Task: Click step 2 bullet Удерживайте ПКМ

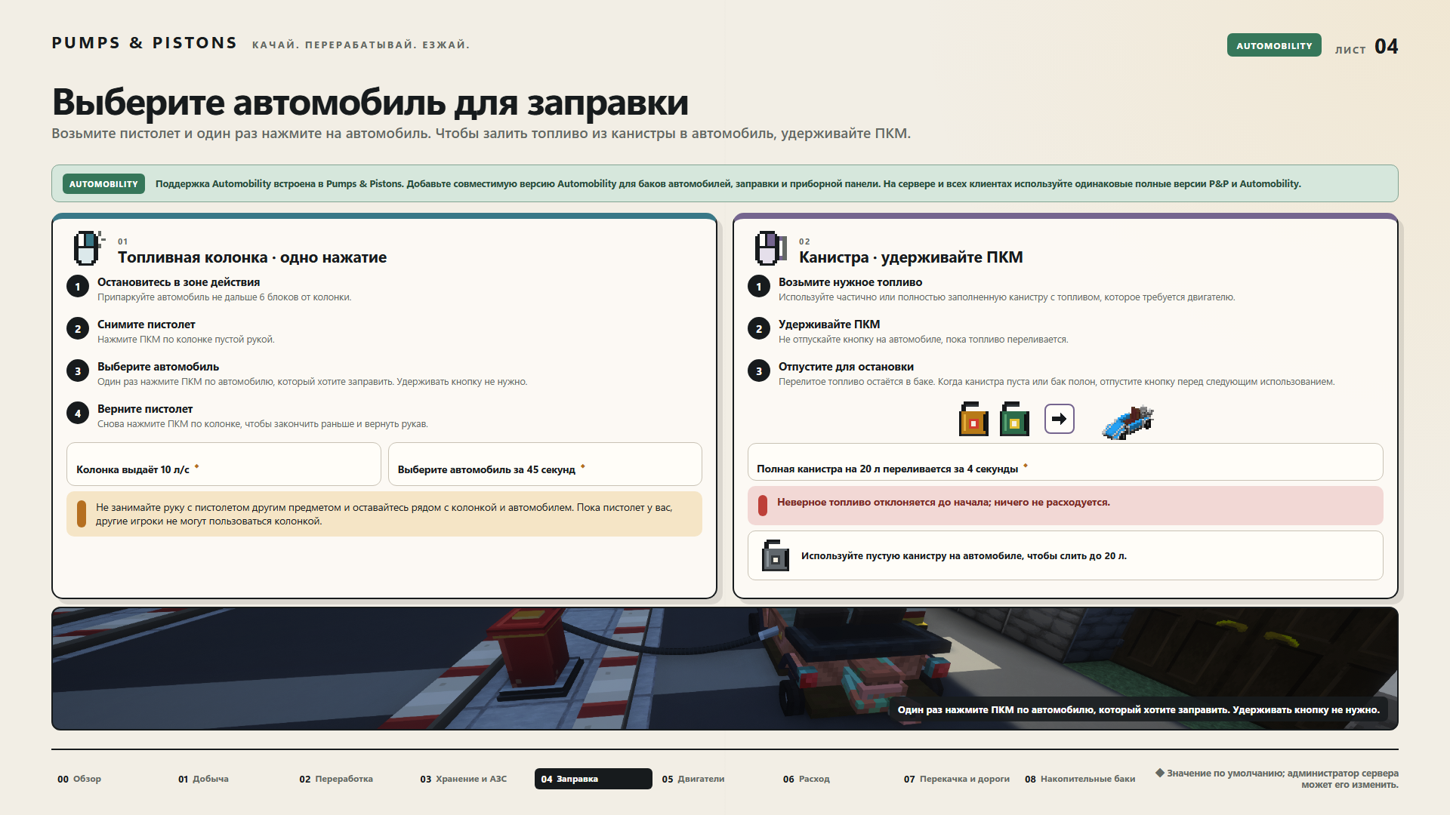Action: (759, 329)
